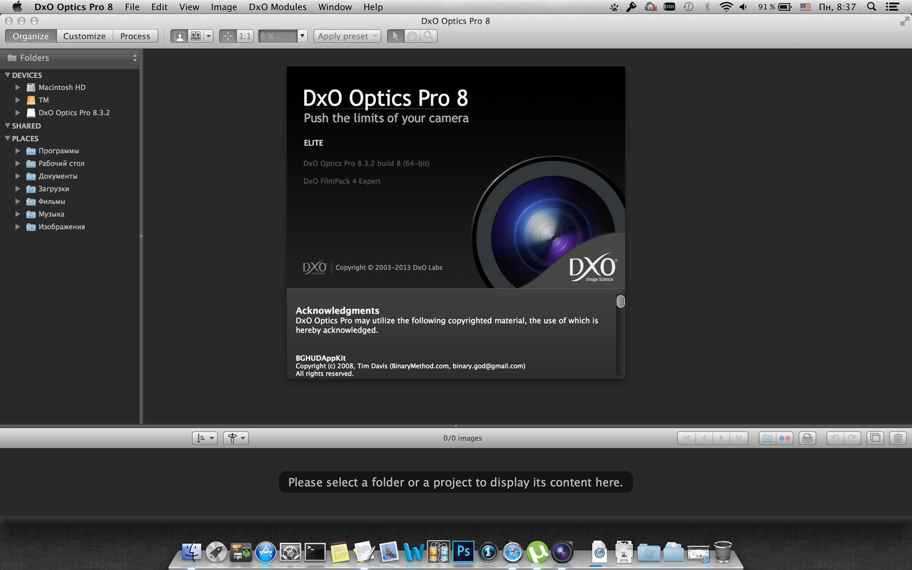The height and width of the screenshot is (570, 912).
Task: Open the File menu
Action: (132, 7)
